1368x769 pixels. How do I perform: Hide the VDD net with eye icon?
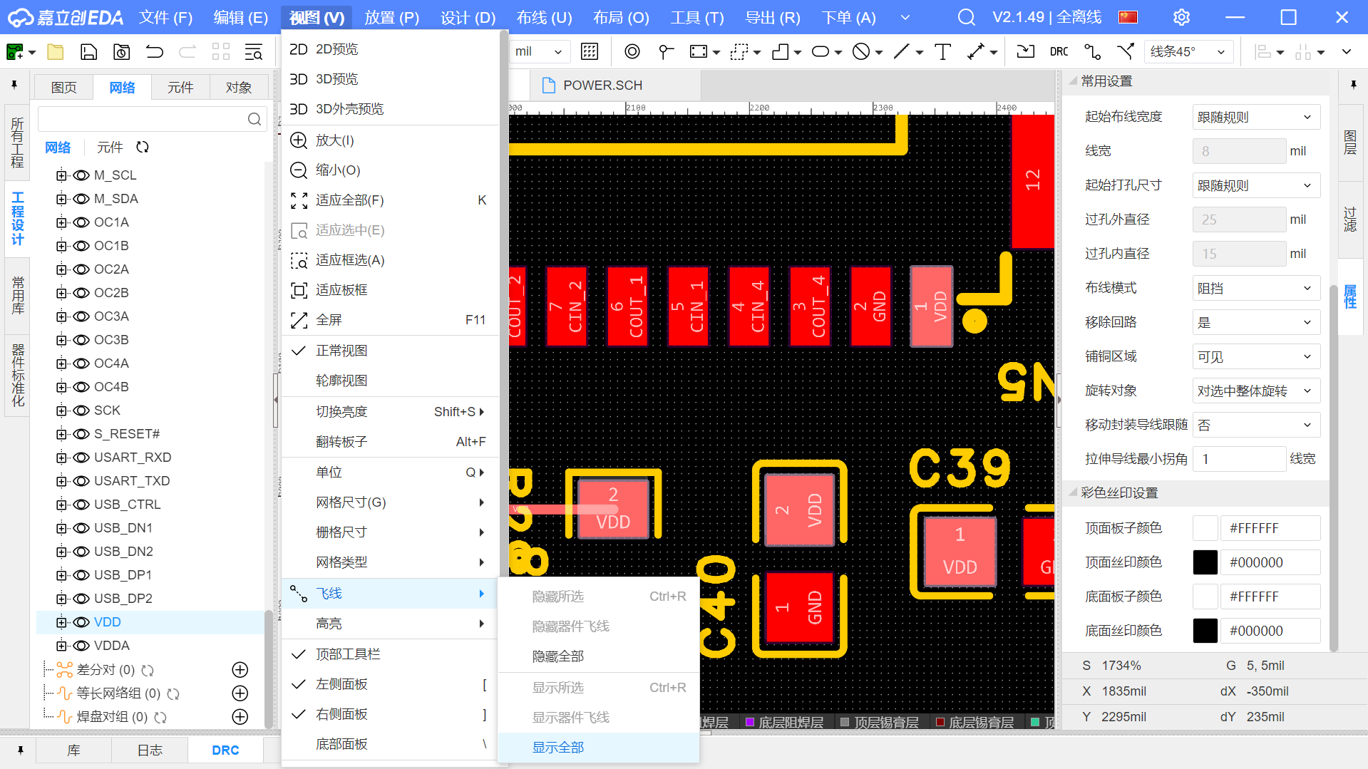pyautogui.click(x=82, y=622)
